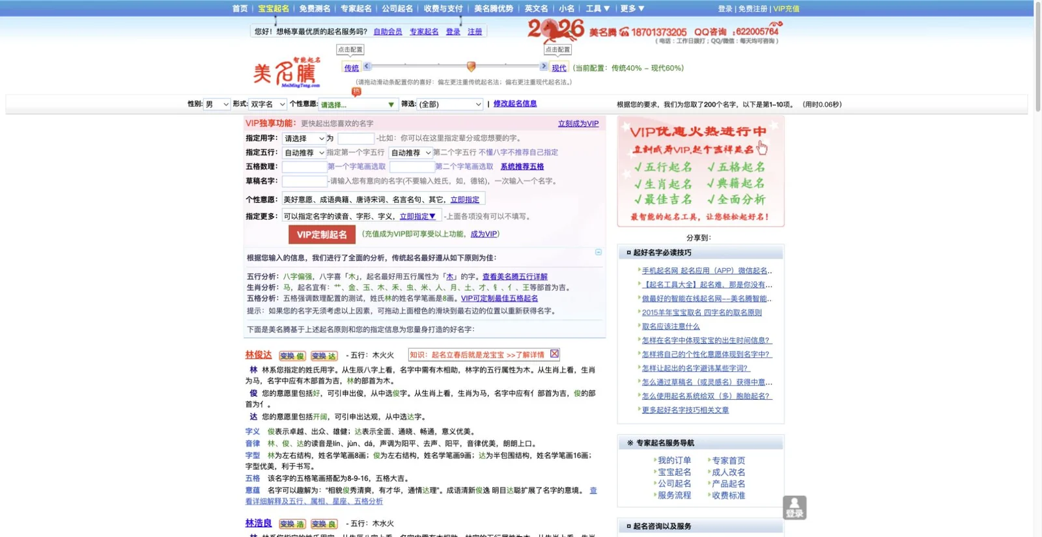Open the 指定用字 请选择 dropdown

[x=303, y=139]
